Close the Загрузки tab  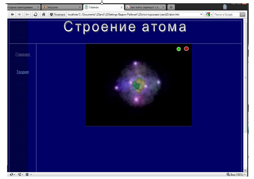(80, 7)
